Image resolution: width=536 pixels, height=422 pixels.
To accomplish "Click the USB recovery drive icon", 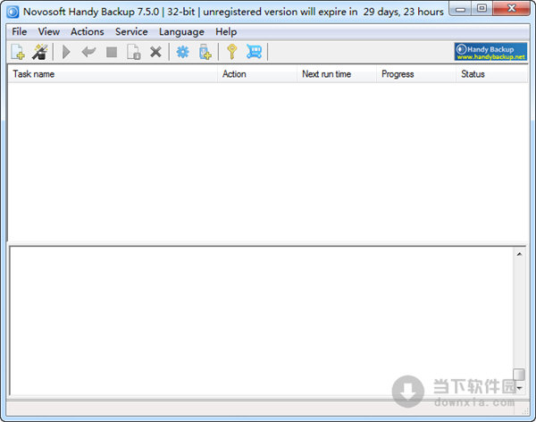I will [x=205, y=52].
